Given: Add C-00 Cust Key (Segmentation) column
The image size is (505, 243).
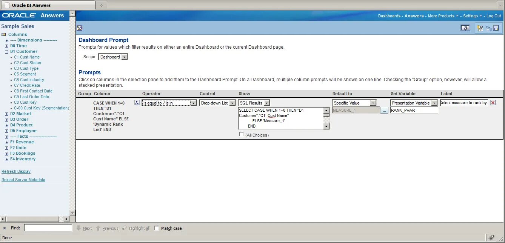Looking at the screenshot, I should pyautogui.click(x=42, y=108).
